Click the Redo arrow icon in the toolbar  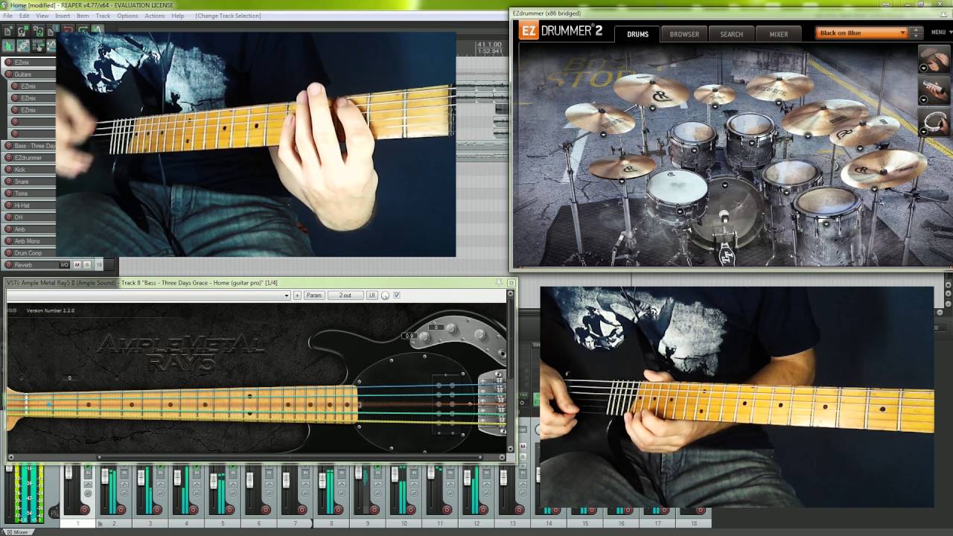point(83,30)
